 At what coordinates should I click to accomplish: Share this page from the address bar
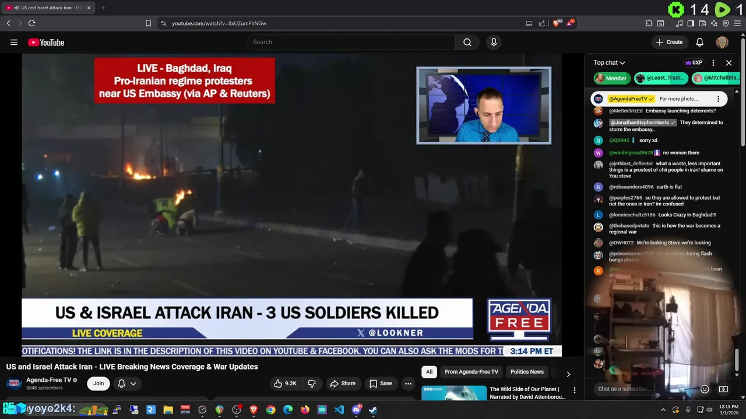(542, 23)
